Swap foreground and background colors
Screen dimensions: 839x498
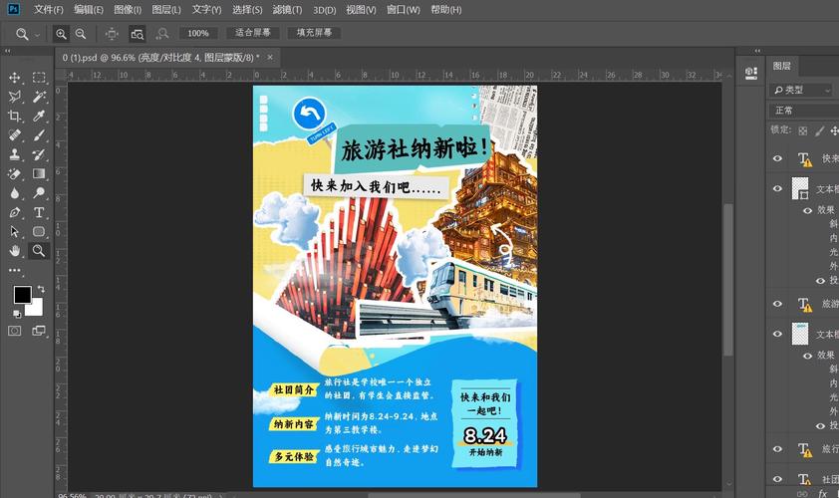(41, 290)
